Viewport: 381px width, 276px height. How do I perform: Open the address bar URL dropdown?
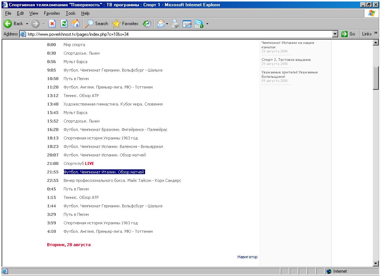335,34
